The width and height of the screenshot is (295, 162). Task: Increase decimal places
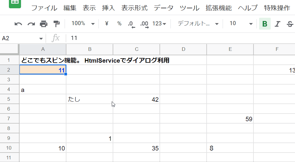[144, 24]
